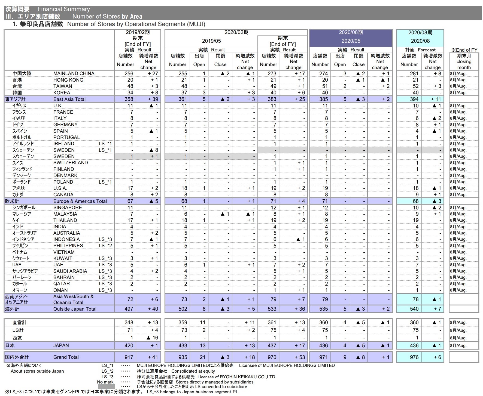Viewport: 483px width, 396px height.
Task: Select the SINGAPORE row label
Action: coord(67,208)
